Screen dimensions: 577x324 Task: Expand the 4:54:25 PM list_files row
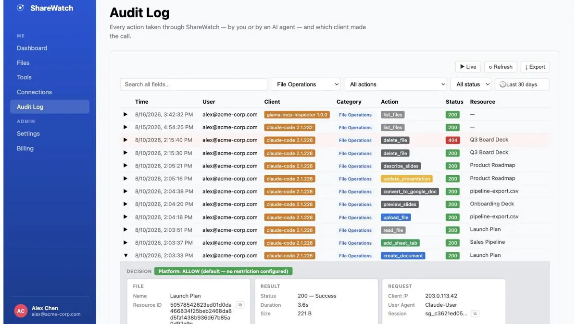click(x=125, y=127)
